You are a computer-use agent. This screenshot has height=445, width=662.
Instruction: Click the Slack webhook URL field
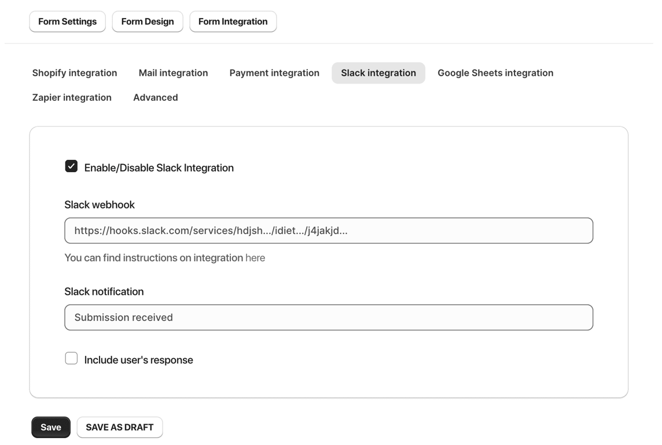(x=329, y=231)
